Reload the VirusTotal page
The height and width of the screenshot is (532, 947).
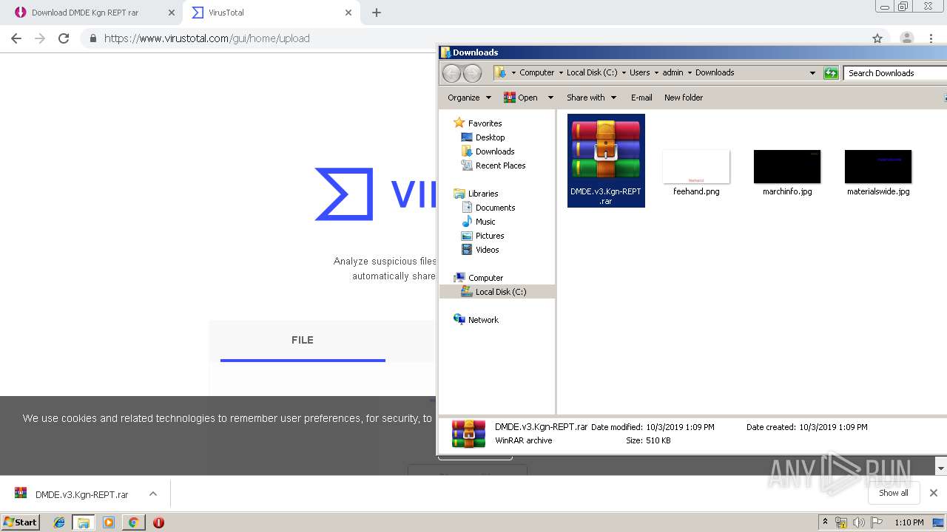(64, 38)
